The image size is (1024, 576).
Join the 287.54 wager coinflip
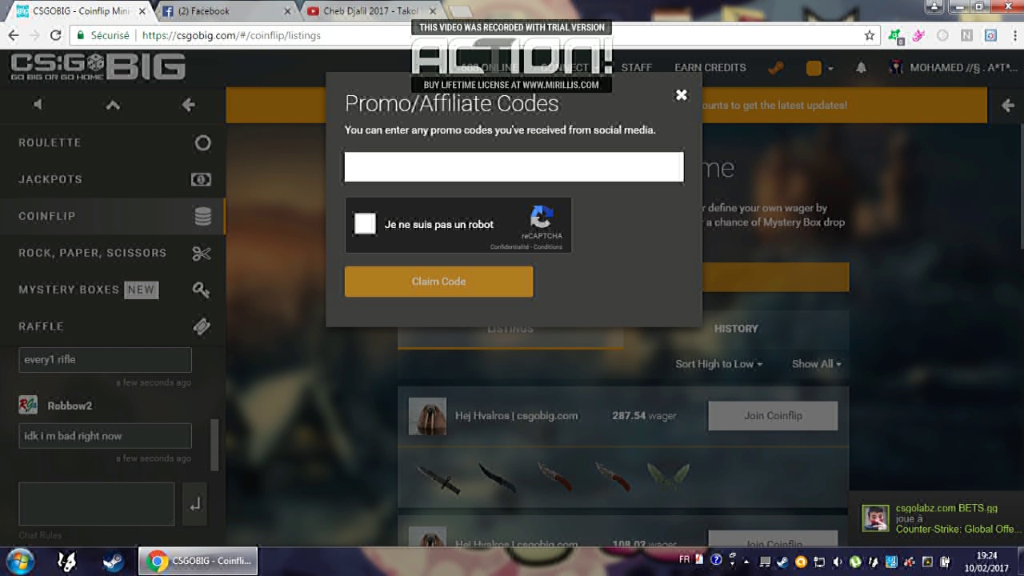pyautogui.click(x=773, y=416)
